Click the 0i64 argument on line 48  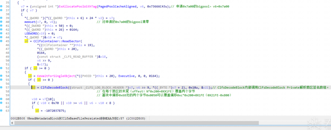click(40, 53)
